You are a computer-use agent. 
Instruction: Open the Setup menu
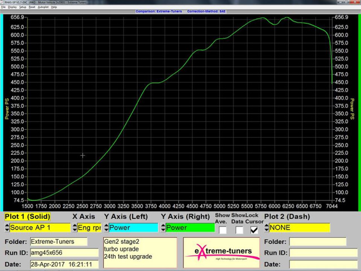pyautogui.click(x=23, y=7)
